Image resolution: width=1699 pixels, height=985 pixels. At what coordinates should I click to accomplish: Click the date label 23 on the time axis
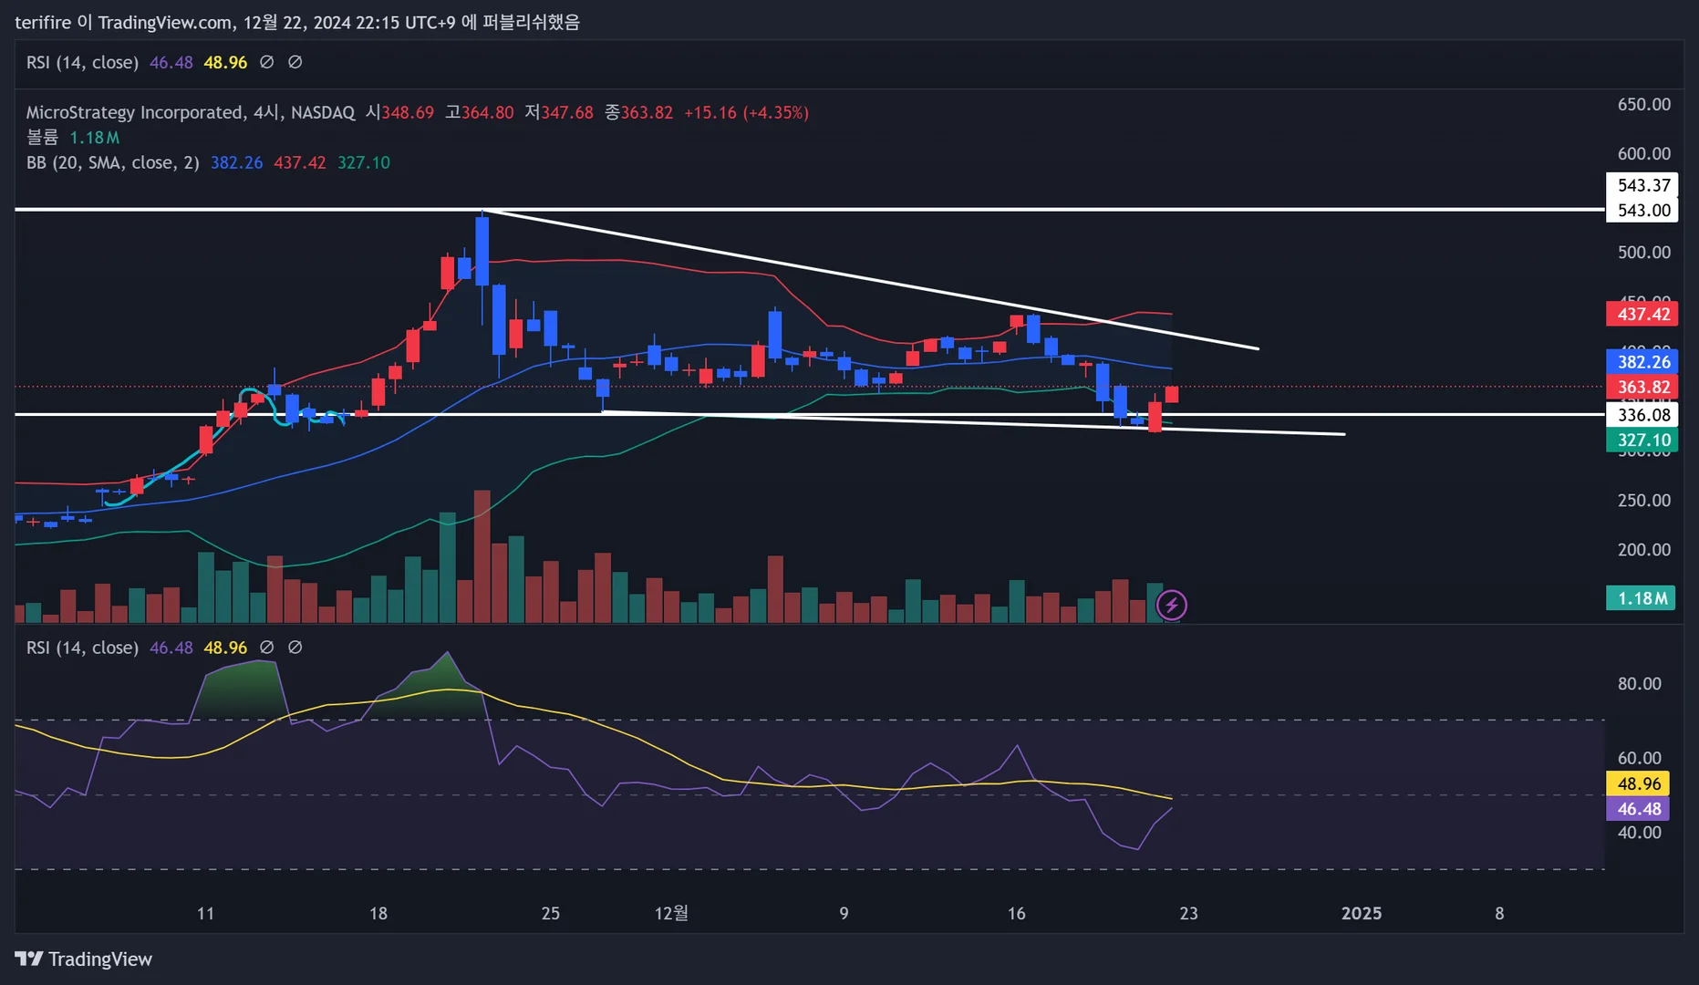coord(1189,913)
